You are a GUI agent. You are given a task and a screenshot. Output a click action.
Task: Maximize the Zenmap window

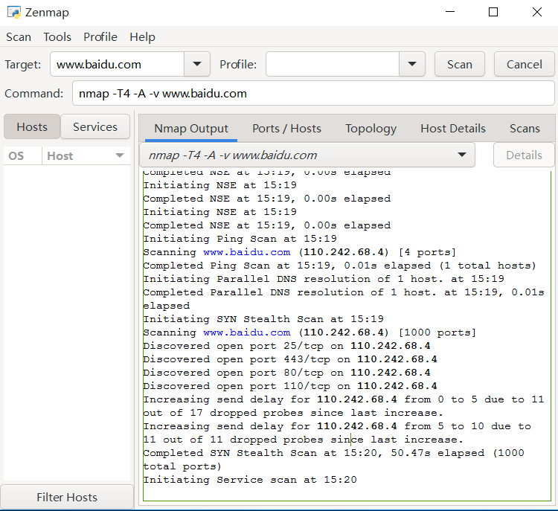[x=493, y=12]
